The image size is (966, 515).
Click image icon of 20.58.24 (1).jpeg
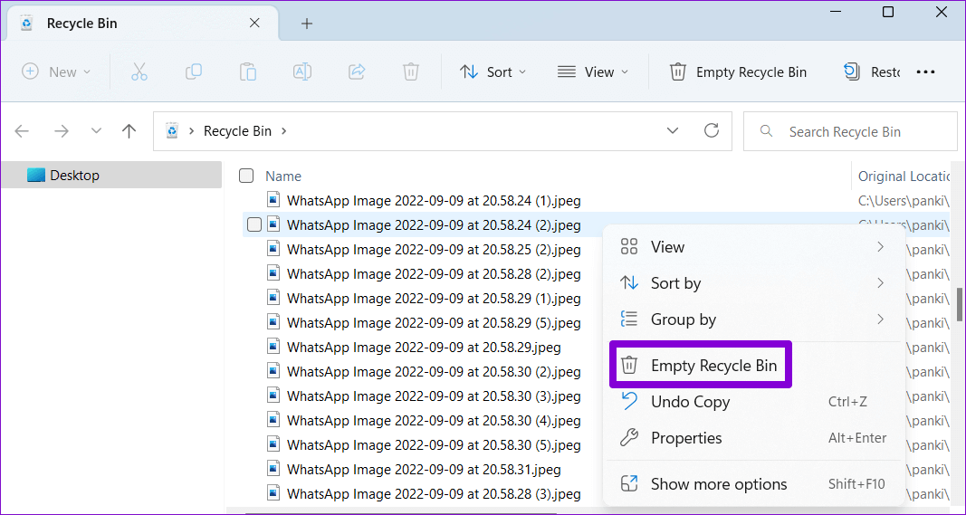click(273, 200)
